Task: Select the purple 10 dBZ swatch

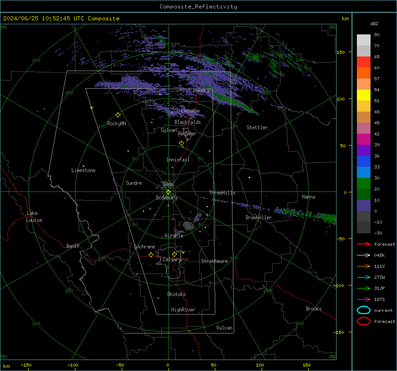Action: pyautogui.click(x=363, y=206)
